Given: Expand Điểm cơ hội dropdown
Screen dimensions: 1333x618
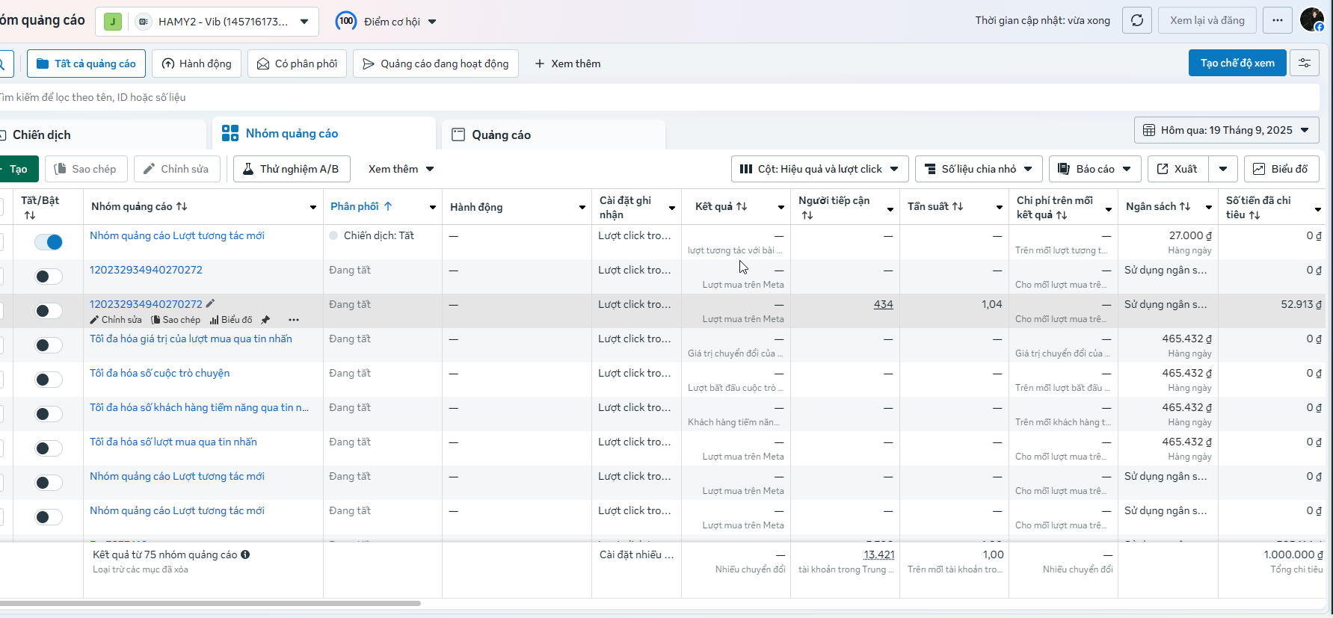Looking at the screenshot, I should click(x=432, y=22).
